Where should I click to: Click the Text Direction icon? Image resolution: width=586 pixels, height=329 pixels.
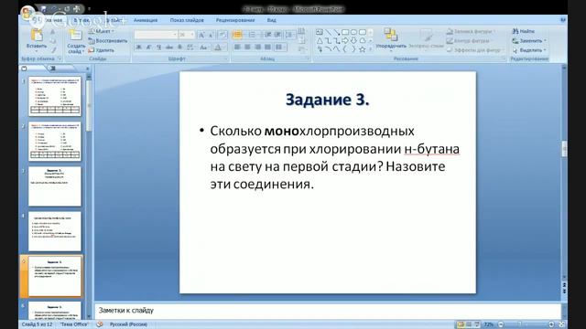point(302,31)
